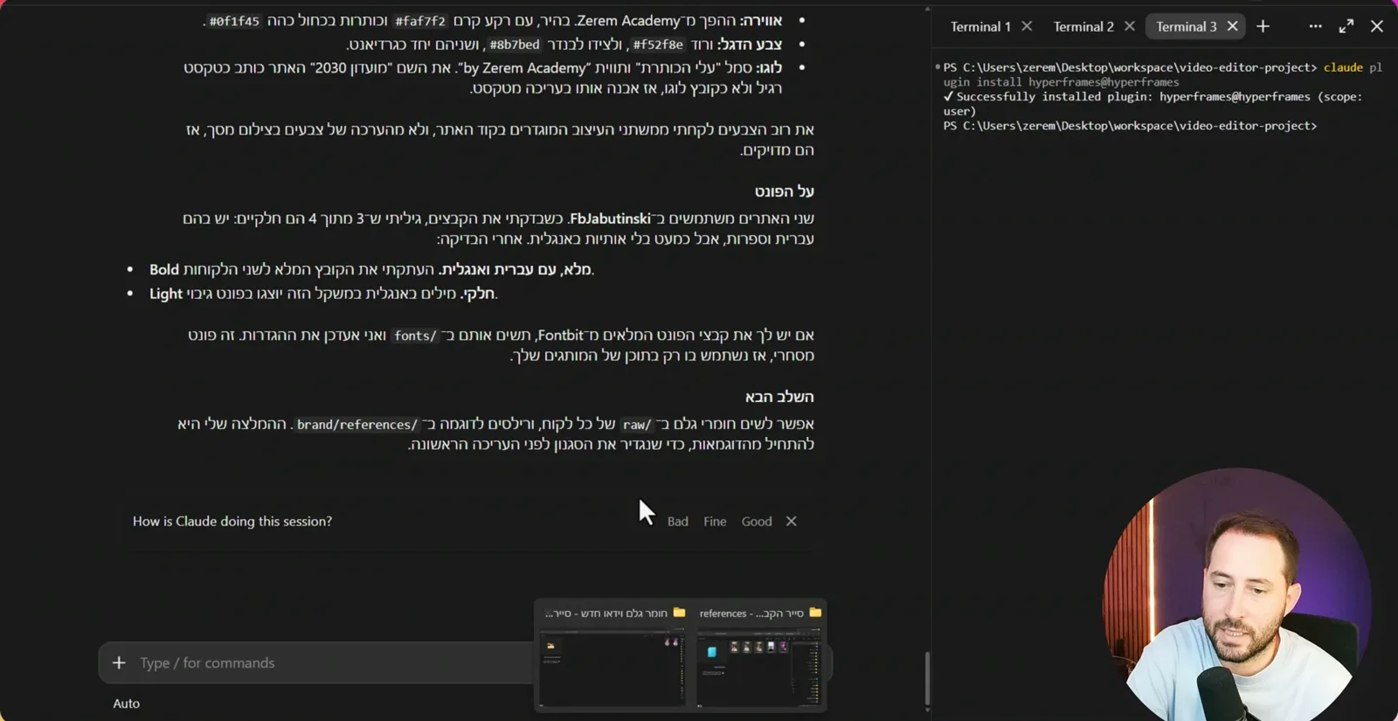Screen dimensions: 1398x721
Task: Close the Terminal 3 tab
Action: click(x=1233, y=26)
